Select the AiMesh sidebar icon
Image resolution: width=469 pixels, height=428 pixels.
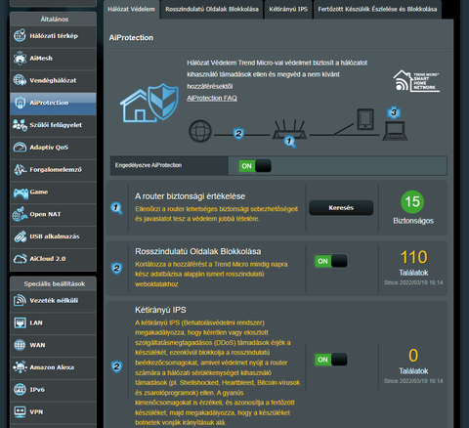[x=20, y=58]
